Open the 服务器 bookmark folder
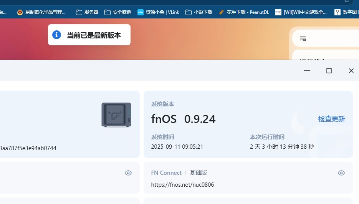Screen dimensions: 359x204 coord(87,12)
